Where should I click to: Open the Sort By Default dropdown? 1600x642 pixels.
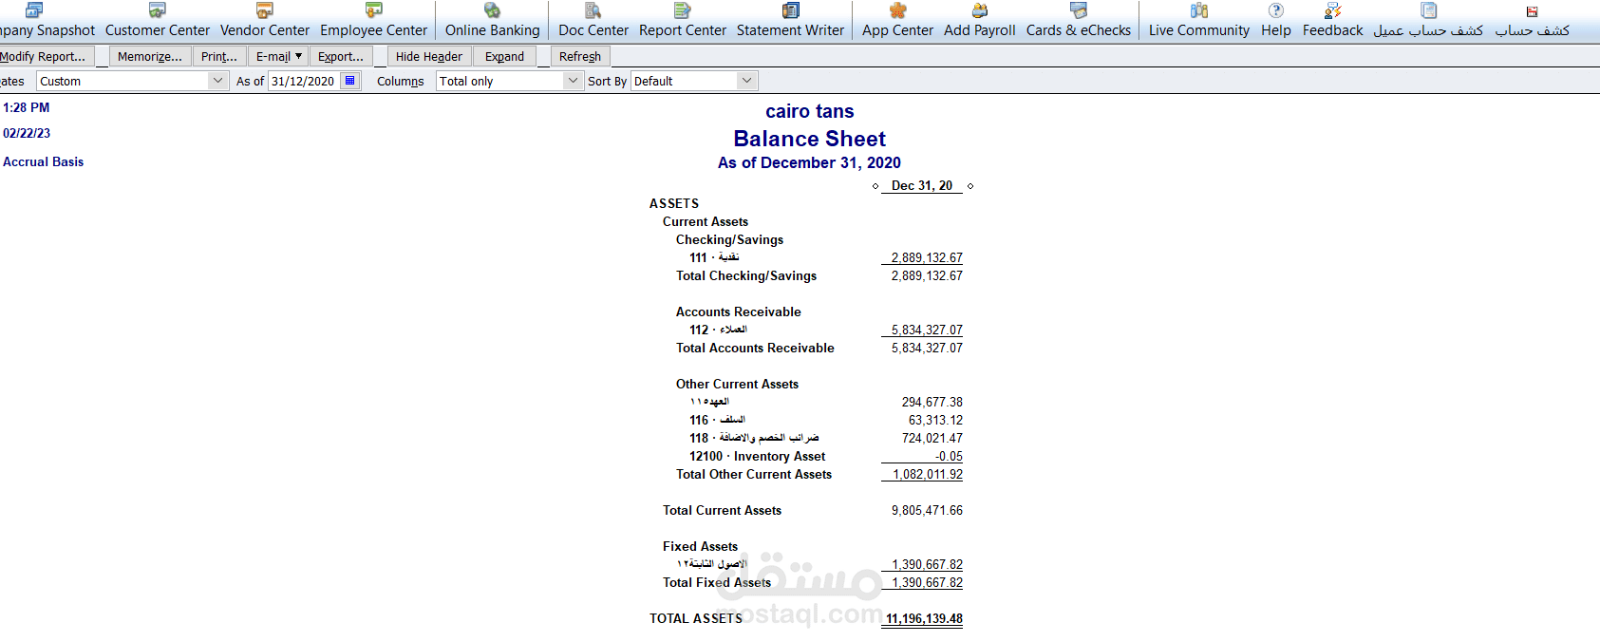coord(694,81)
